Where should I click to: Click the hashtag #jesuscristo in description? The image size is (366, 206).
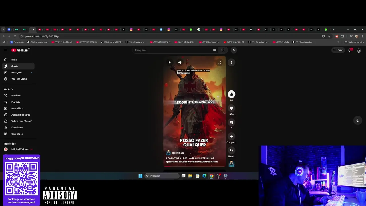(x=172, y=161)
